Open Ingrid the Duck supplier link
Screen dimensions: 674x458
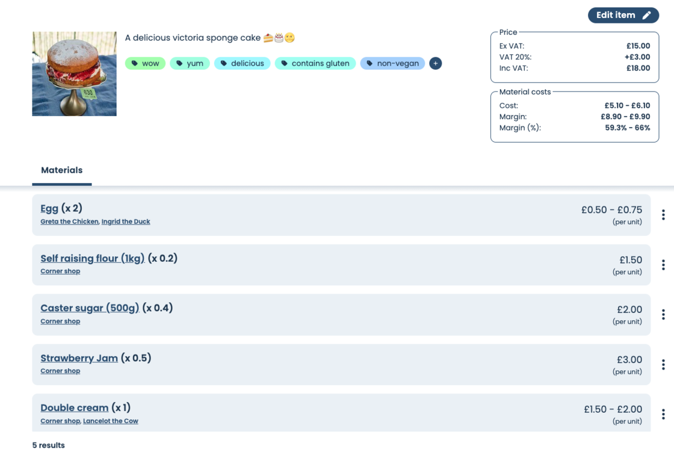(x=126, y=221)
